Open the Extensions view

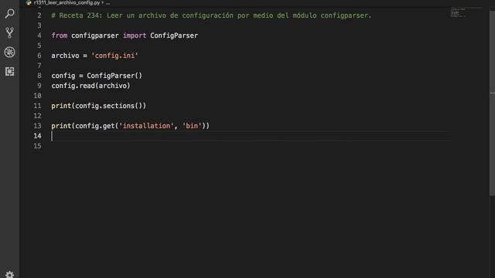[9, 72]
